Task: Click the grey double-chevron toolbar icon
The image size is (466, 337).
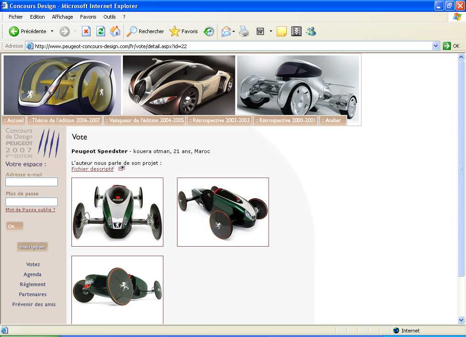Action: point(296,31)
